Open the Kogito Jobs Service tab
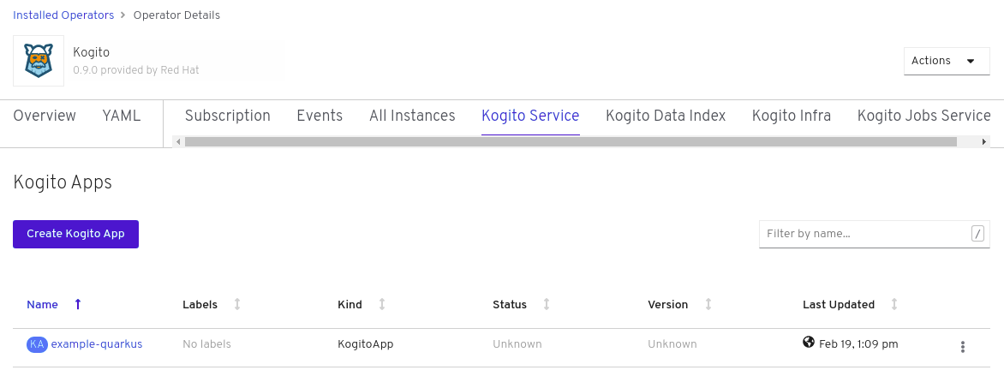 924,116
